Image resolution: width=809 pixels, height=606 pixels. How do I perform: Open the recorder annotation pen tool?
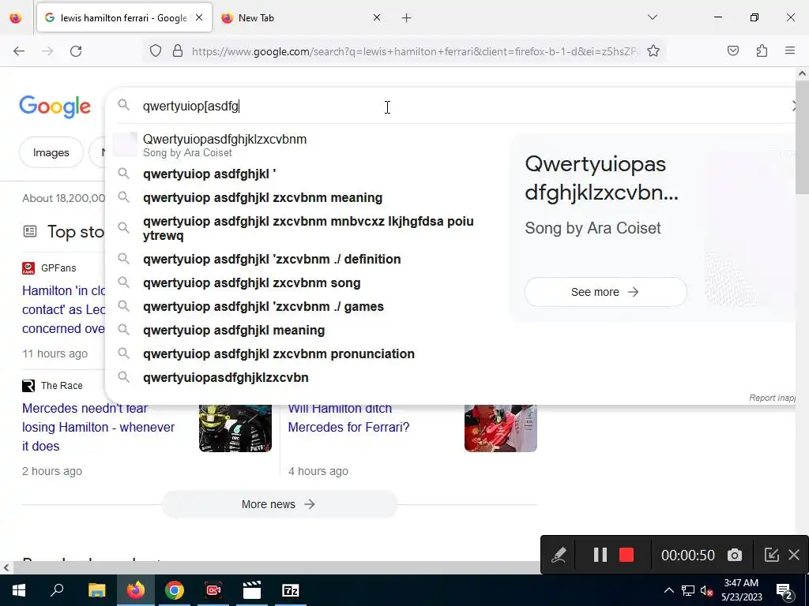(x=559, y=555)
